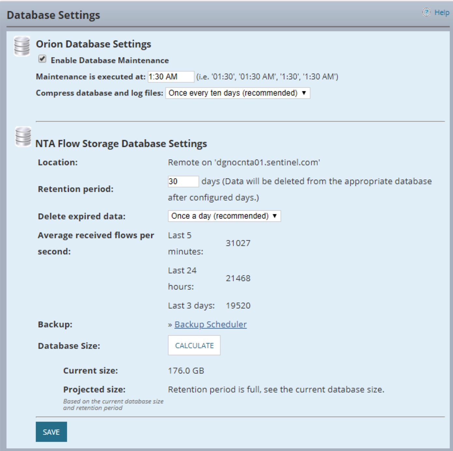
Task: Select the 'Last 3 days:' label
Action: click(x=191, y=306)
